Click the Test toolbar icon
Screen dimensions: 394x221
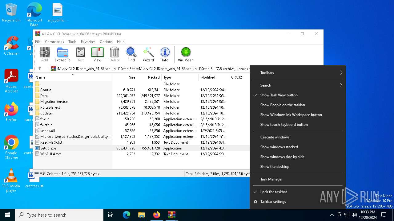81,54
